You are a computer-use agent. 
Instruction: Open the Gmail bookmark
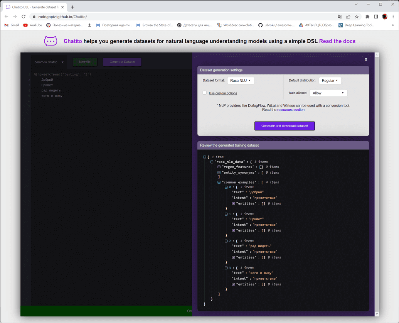pyautogui.click(x=12, y=25)
